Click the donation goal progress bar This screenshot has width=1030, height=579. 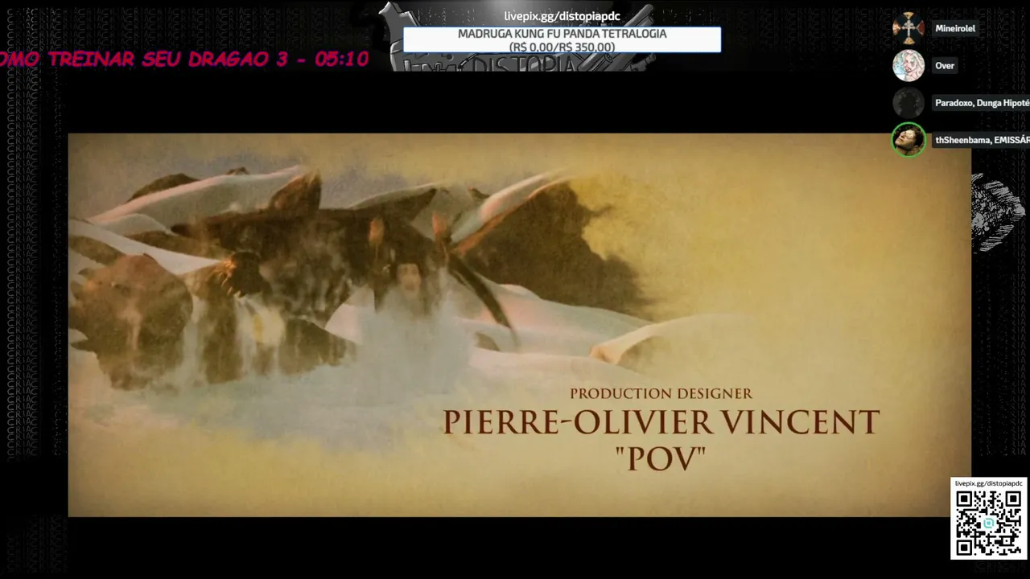click(x=562, y=40)
